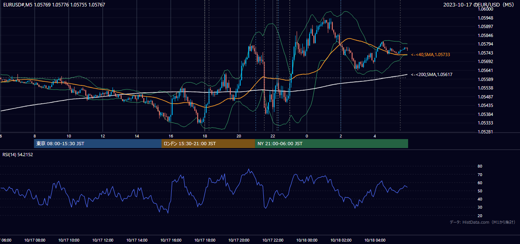Click price axis value 1.05333
The height and width of the screenshot is (244, 520).
pyautogui.click(x=485, y=123)
